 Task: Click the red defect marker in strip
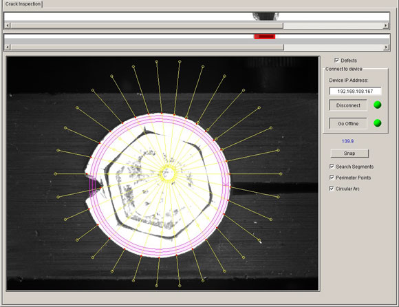pos(265,36)
